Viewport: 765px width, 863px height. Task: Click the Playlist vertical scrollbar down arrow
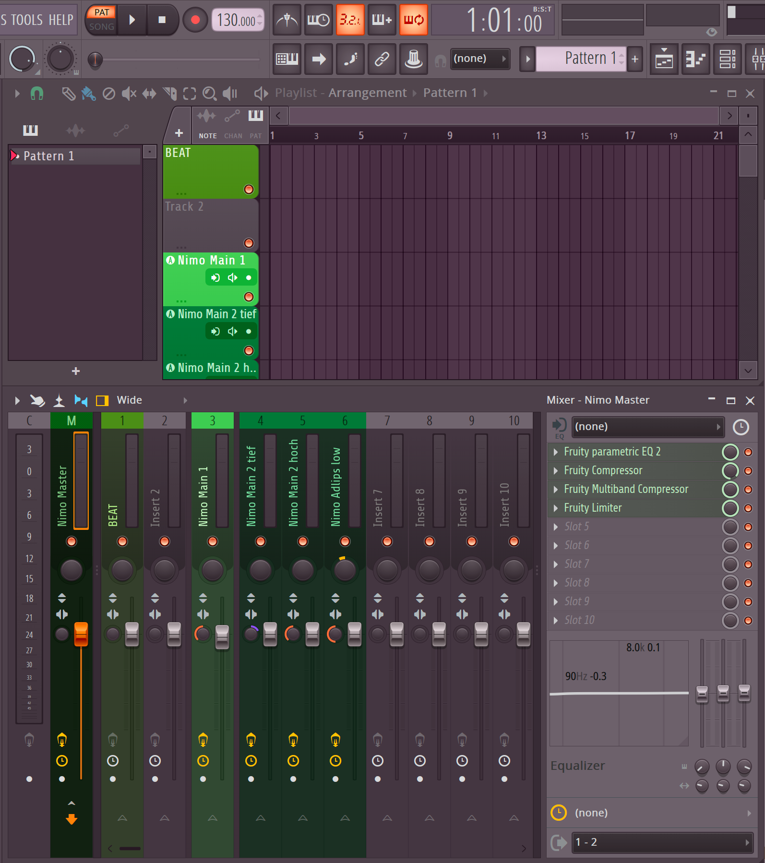pos(748,371)
